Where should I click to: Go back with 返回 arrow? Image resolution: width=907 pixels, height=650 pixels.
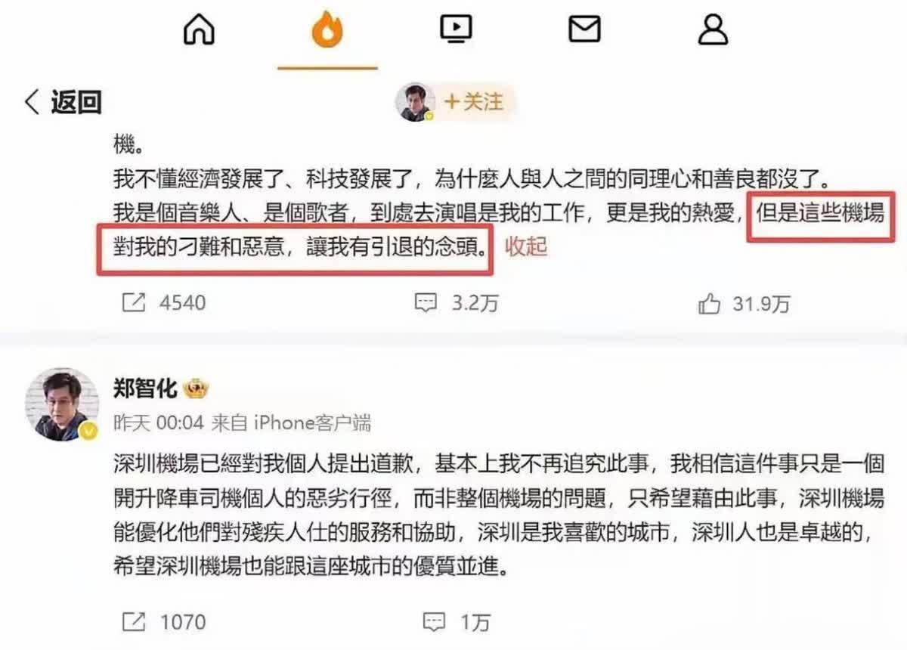tap(63, 102)
